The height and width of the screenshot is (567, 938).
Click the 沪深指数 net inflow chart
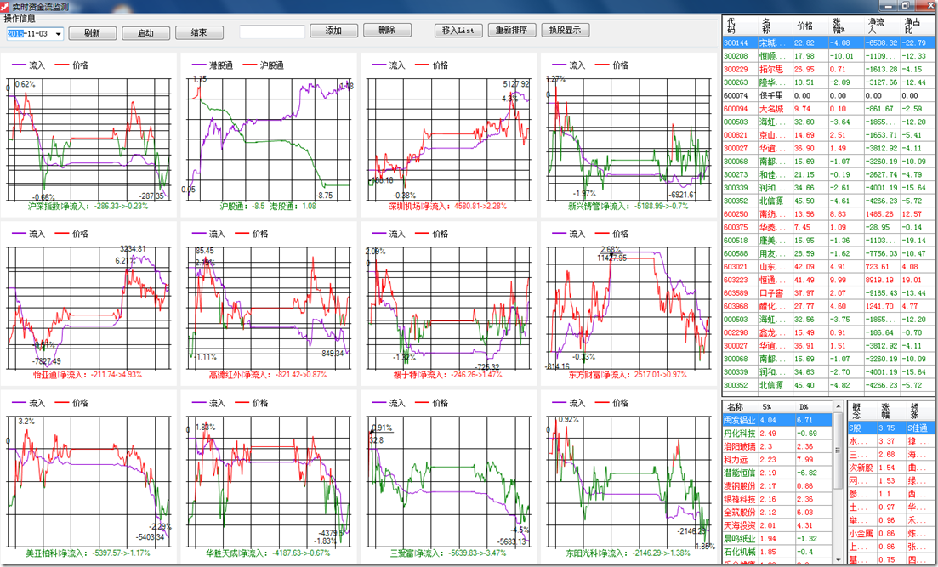(88, 134)
